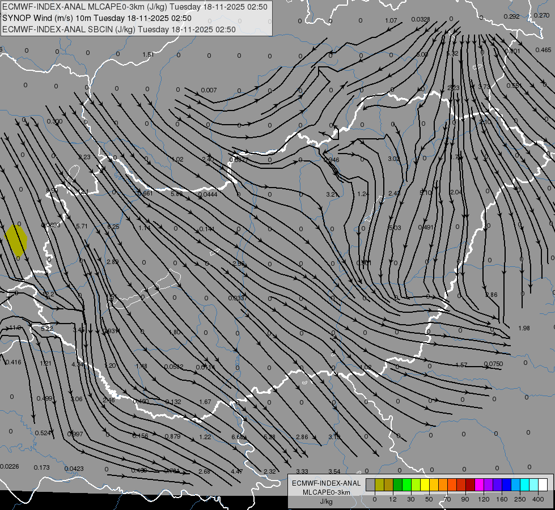Screen dimensions: 555x510
Task: Choose the pure blue legend swatch
Action: point(506,484)
